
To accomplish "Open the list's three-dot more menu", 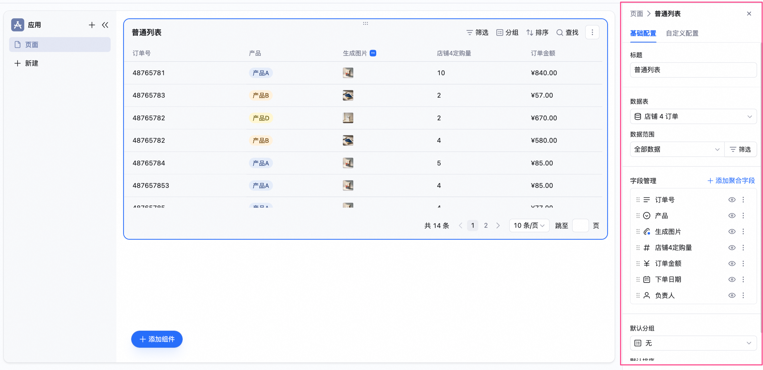I will [592, 33].
